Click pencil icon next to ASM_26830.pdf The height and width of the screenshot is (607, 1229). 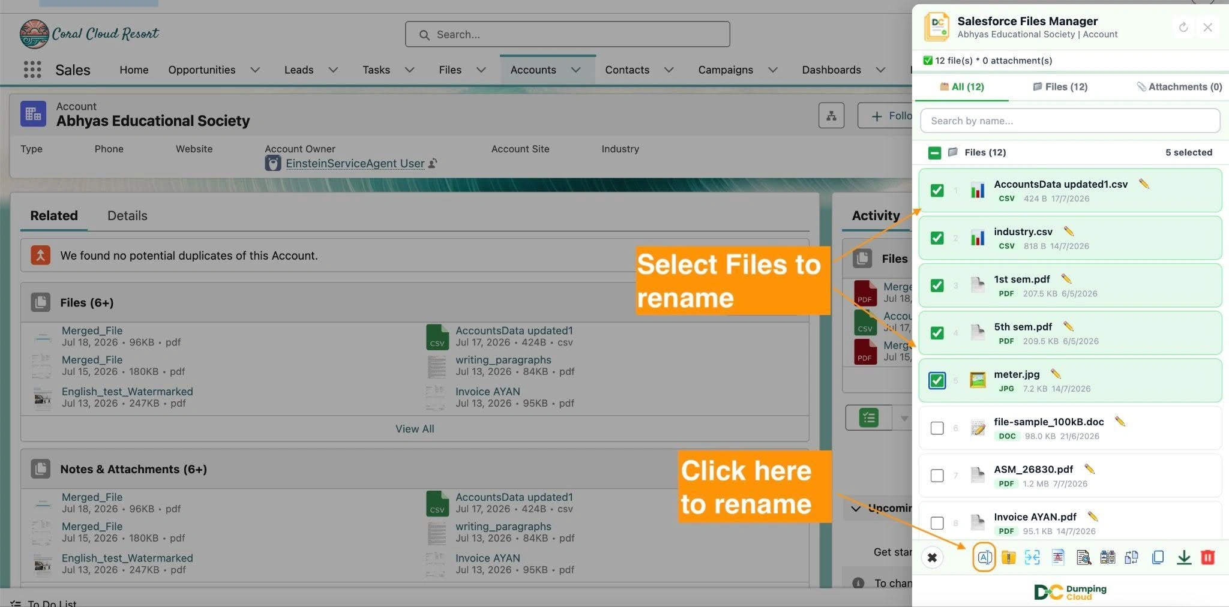pos(1090,468)
